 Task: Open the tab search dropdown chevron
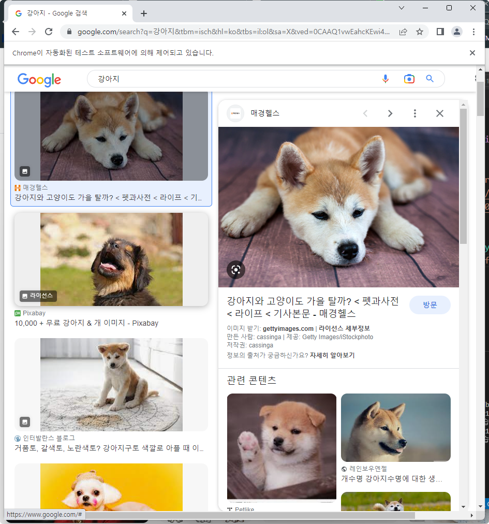click(401, 8)
